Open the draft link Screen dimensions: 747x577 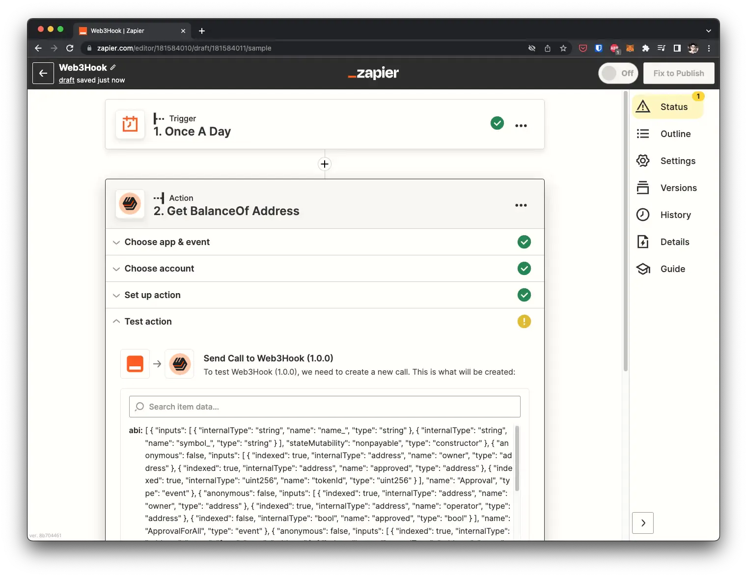(67, 80)
